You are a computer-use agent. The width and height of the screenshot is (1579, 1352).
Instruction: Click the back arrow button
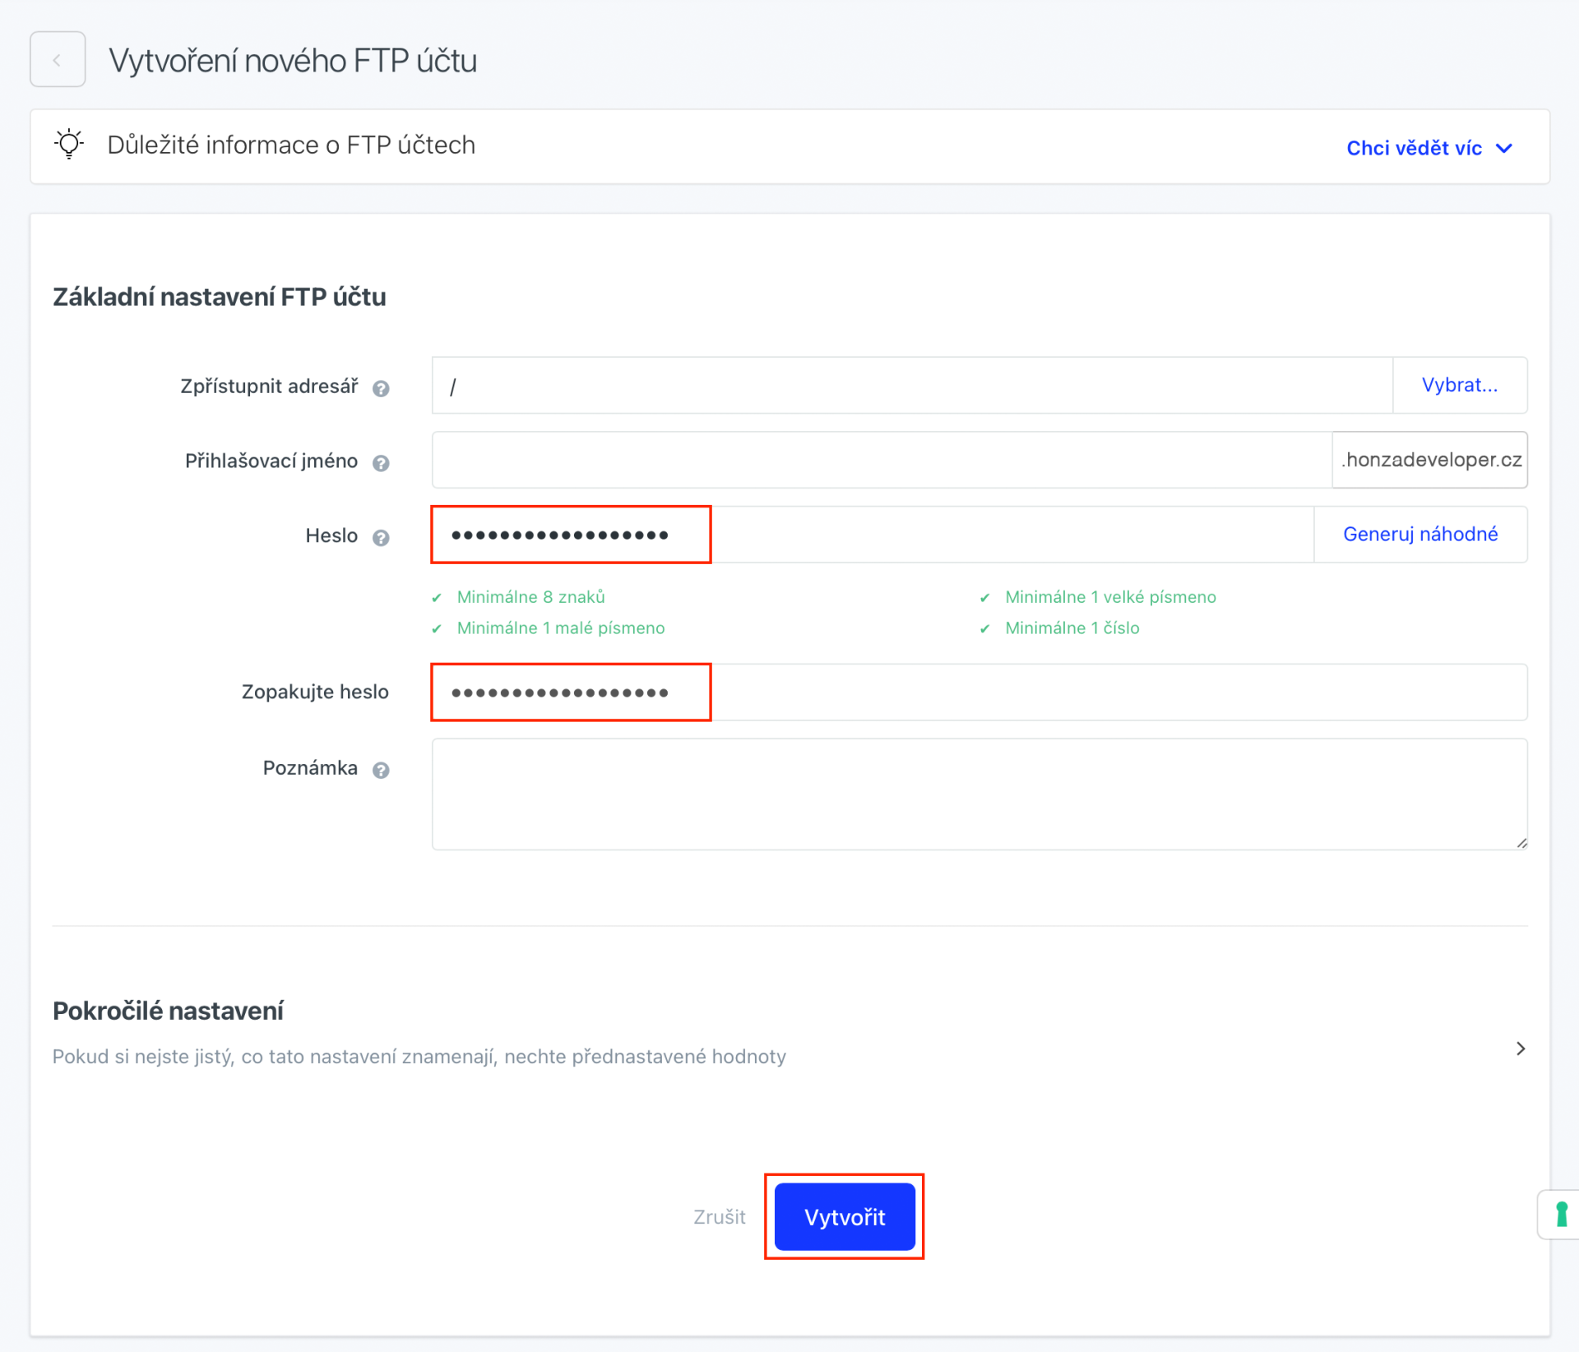click(x=58, y=59)
